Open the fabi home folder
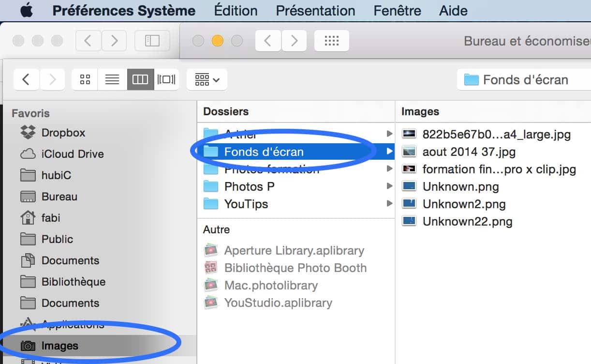 (51, 218)
